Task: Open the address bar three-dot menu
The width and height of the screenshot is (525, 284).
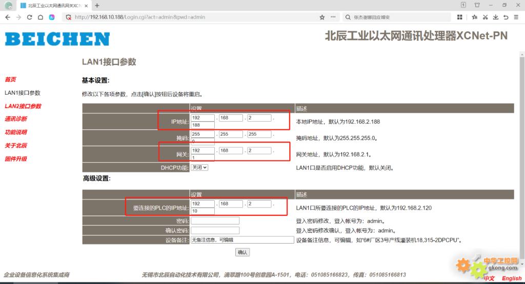Action: point(333,17)
